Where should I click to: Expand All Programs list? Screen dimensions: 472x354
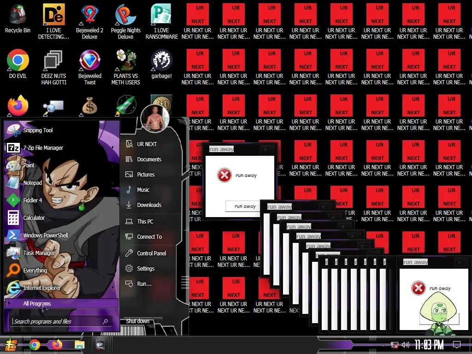(x=61, y=303)
